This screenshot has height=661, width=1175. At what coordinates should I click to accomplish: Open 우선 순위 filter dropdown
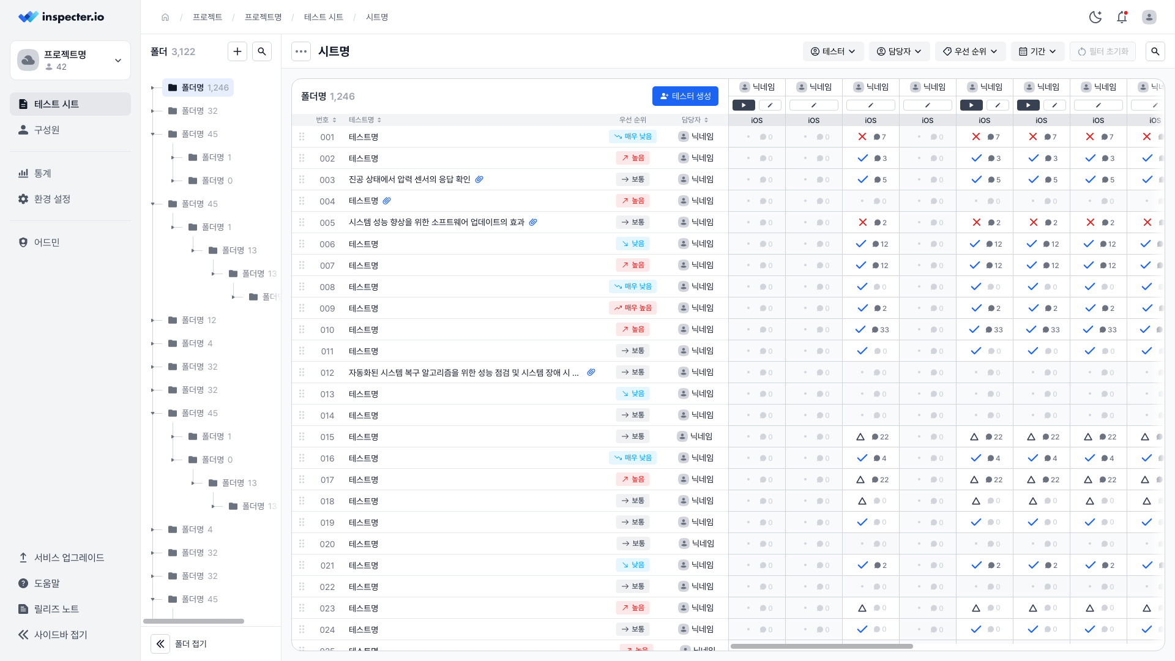coord(970,51)
